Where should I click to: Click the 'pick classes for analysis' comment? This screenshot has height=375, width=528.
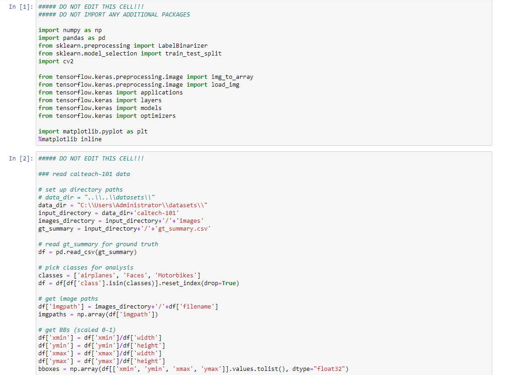tap(86, 267)
